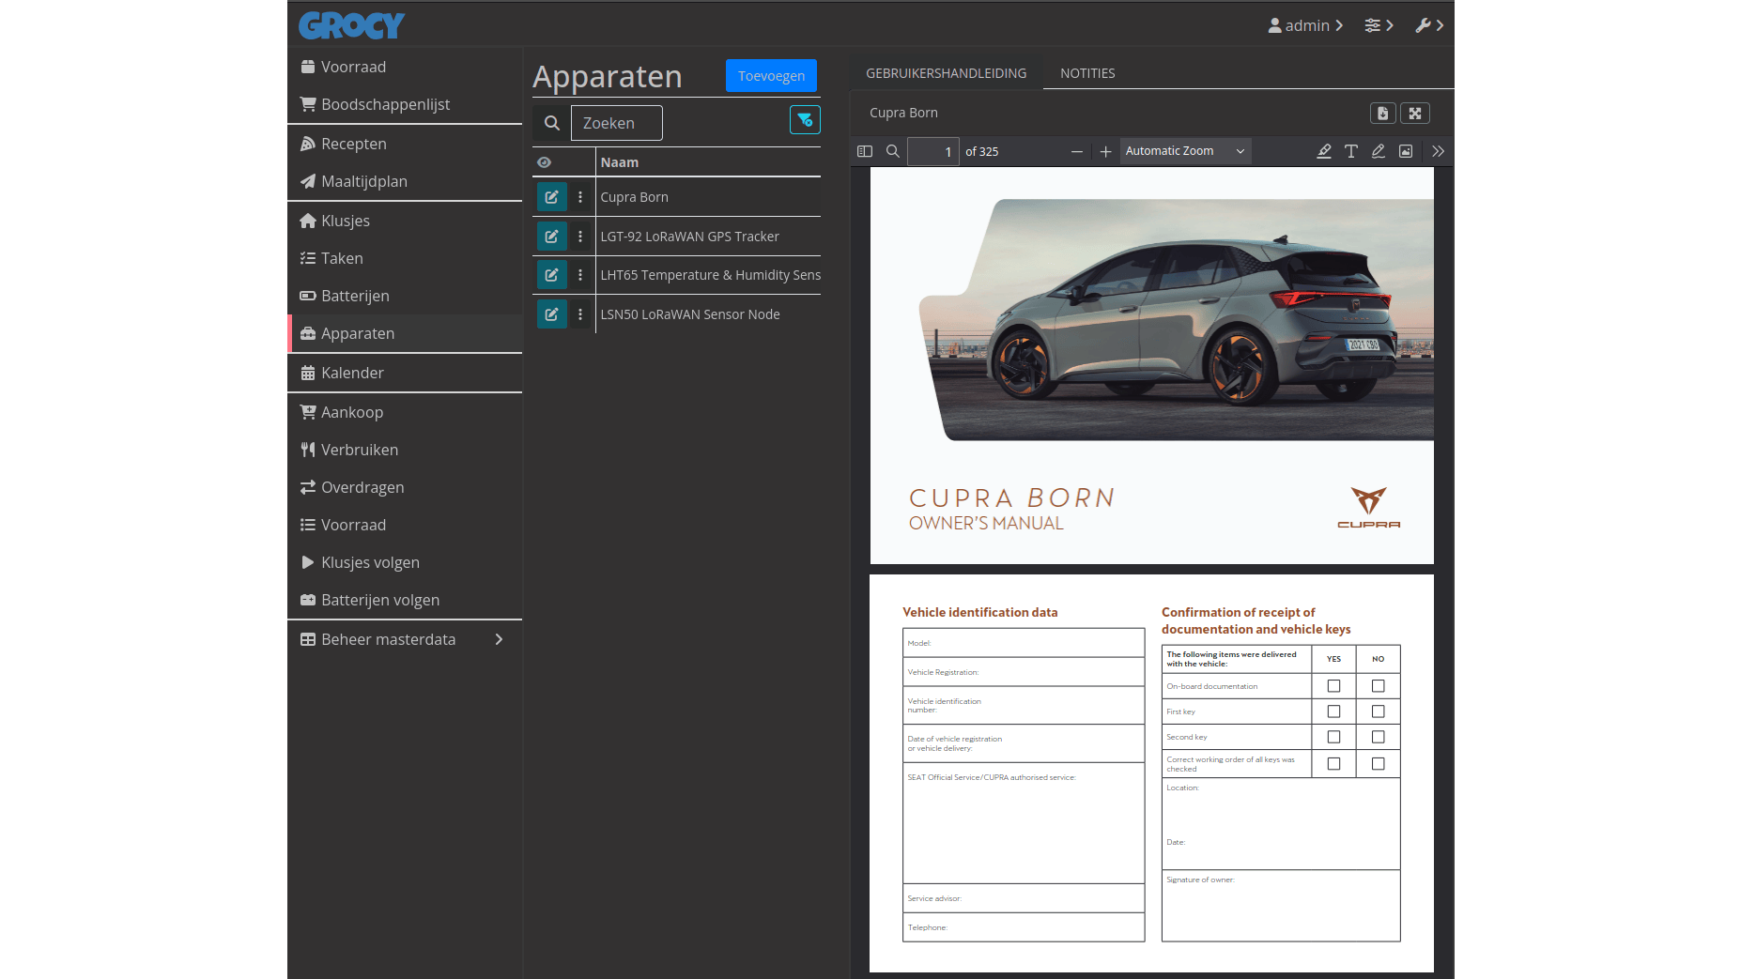Focus the Zoeken search field

pos(616,123)
